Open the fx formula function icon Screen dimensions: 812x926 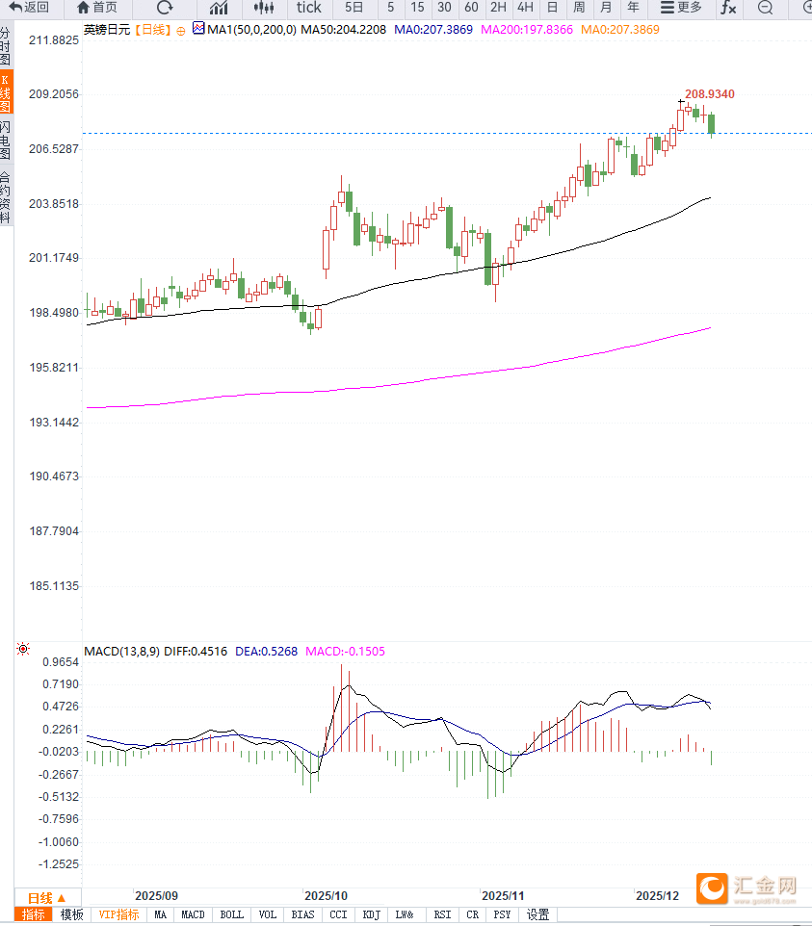tap(728, 8)
